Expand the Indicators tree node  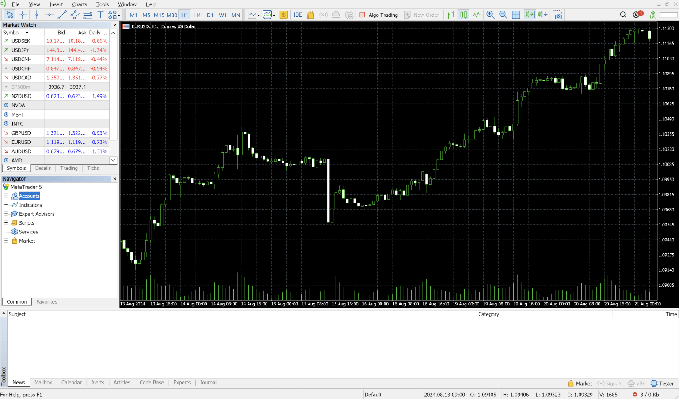tap(6, 205)
